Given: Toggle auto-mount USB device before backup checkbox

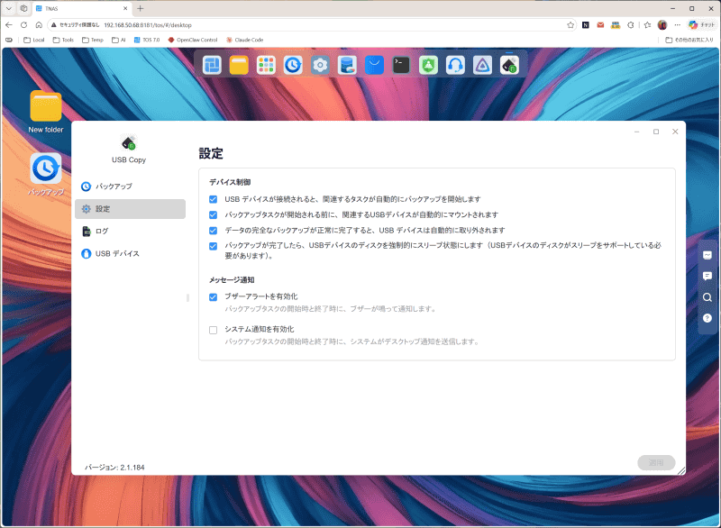Looking at the screenshot, I should tap(213, 214).
